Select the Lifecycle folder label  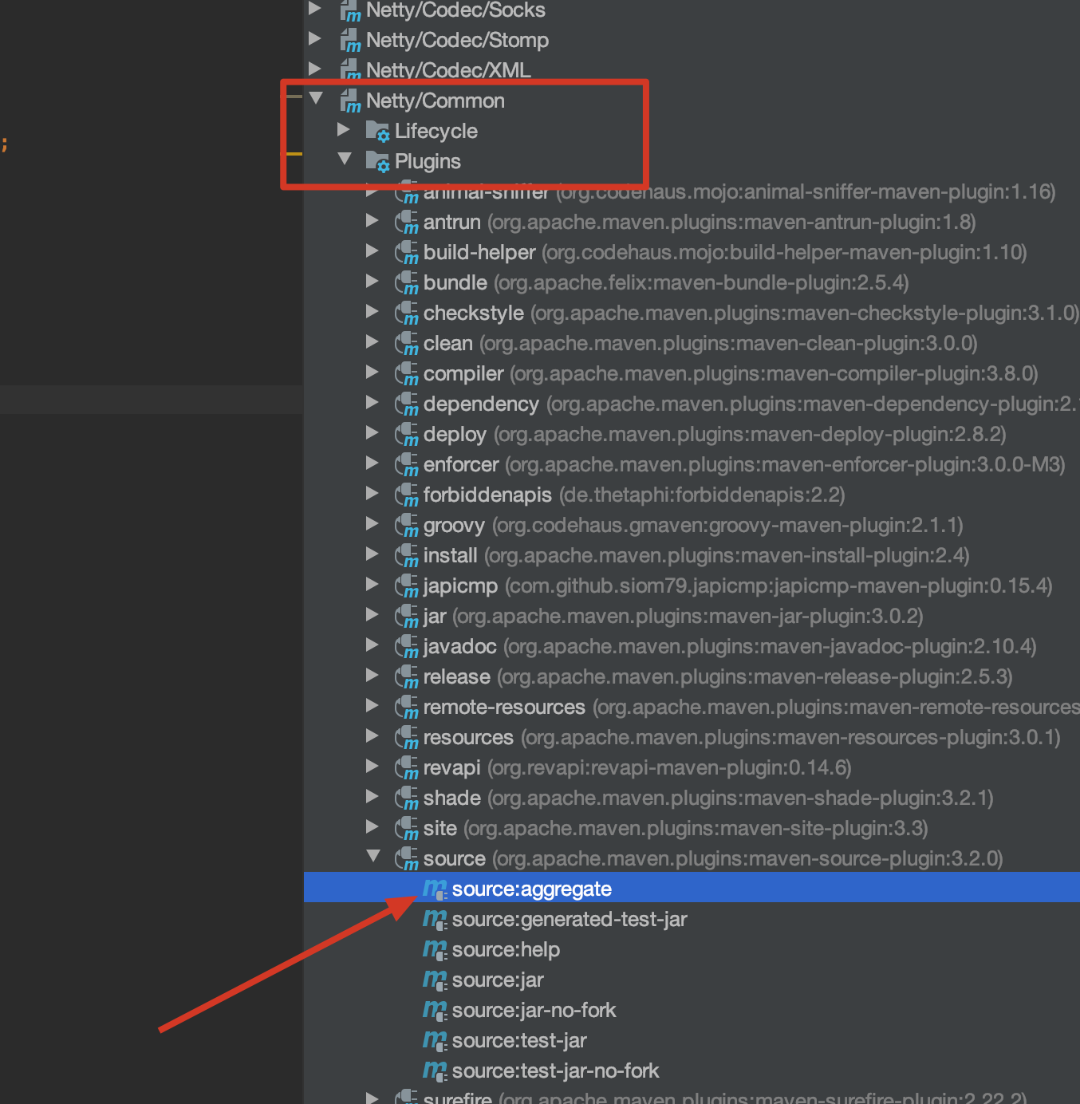coord(436,131)
